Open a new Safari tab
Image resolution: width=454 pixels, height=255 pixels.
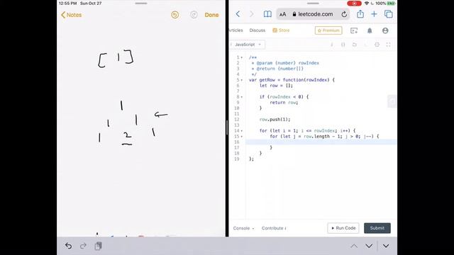[x=374, y=14]
